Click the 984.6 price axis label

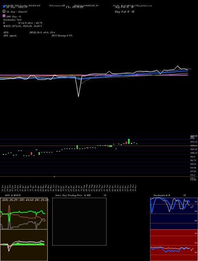tap(193, 157)
